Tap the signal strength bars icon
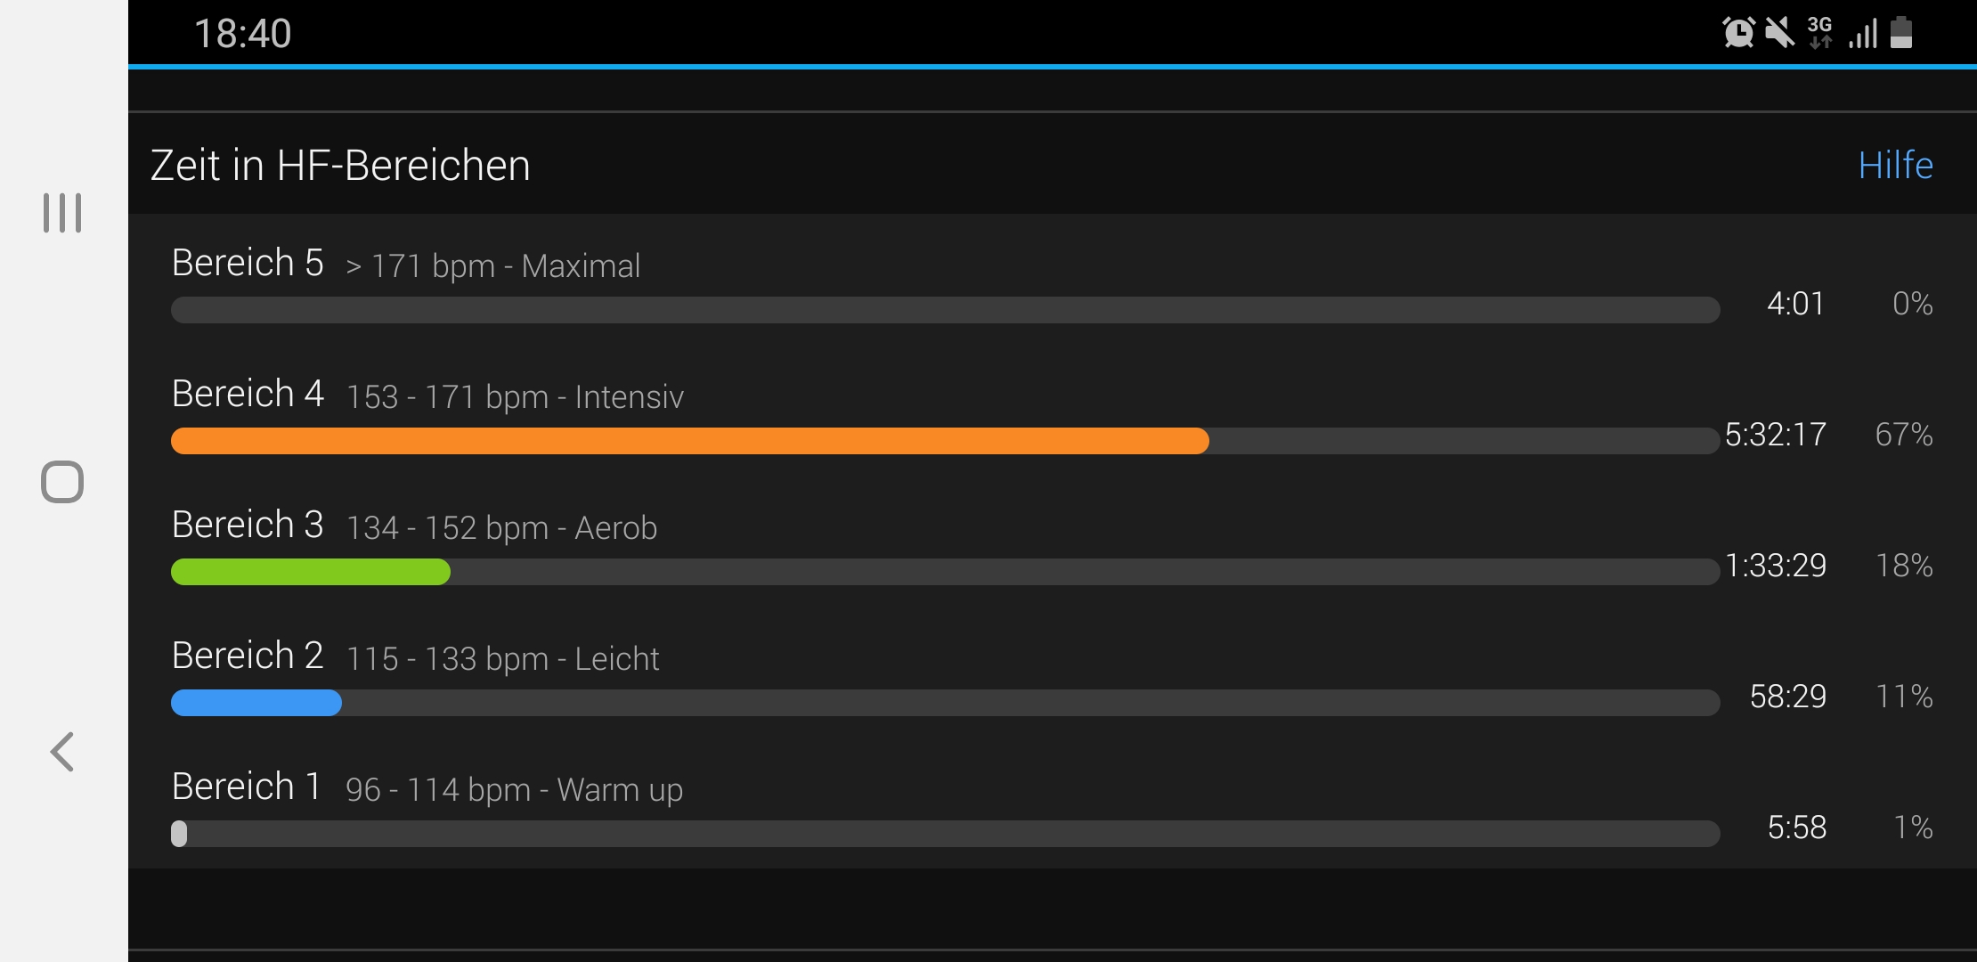This screenshot has height=962, width=1977. pyautogui.click(x=1863, y=33)
